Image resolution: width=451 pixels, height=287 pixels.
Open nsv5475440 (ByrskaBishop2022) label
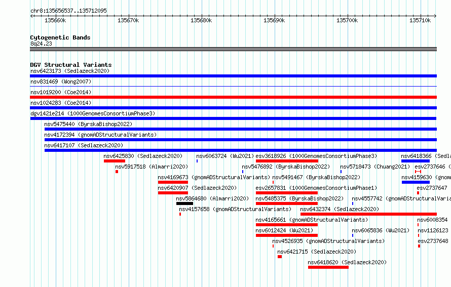point(88,124)
